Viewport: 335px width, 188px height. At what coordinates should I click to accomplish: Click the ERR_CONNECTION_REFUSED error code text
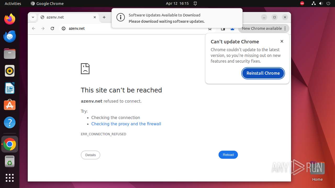point(103,134)
